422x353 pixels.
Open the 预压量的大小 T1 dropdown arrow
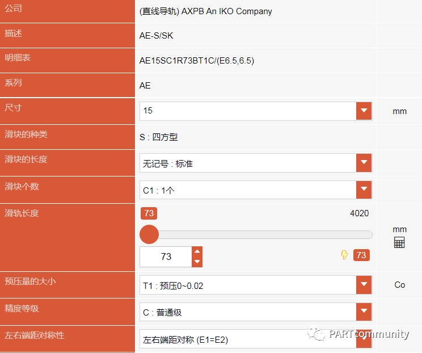364,284
